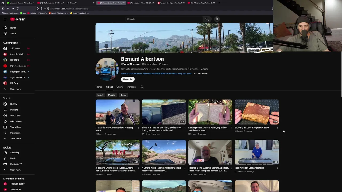
Task: Click browser back arrow
Action: pyautogui.click(x=8, y=9)
